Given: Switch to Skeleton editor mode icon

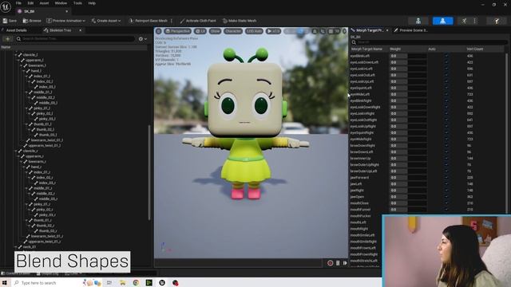Looking at the screenshot, I should [x=418, y=21].
